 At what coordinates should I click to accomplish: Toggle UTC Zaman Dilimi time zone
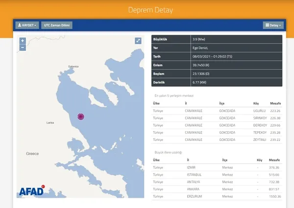57,25
